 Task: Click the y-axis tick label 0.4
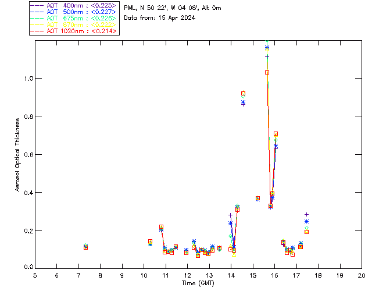click(x=28, y=193)
